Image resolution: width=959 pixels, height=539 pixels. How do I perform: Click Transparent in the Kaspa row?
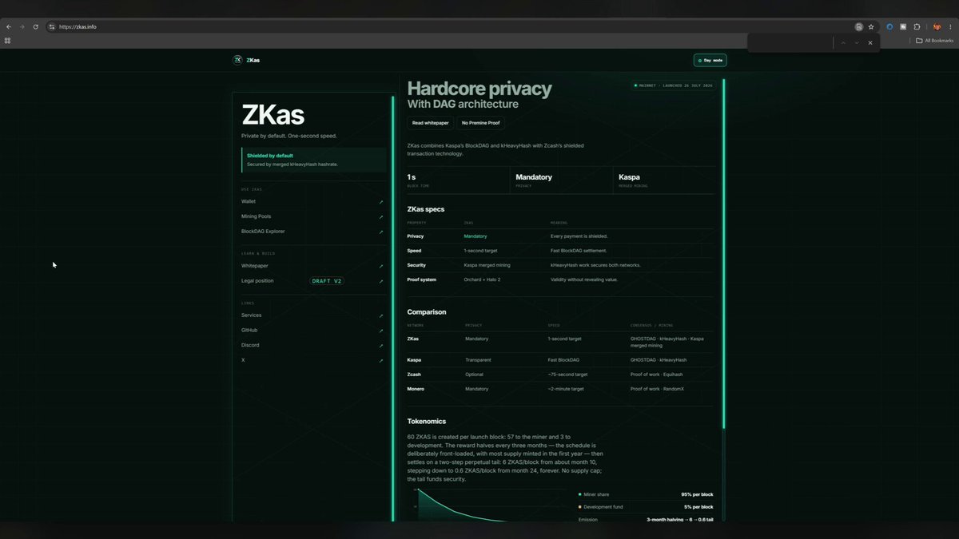[478, 360]
